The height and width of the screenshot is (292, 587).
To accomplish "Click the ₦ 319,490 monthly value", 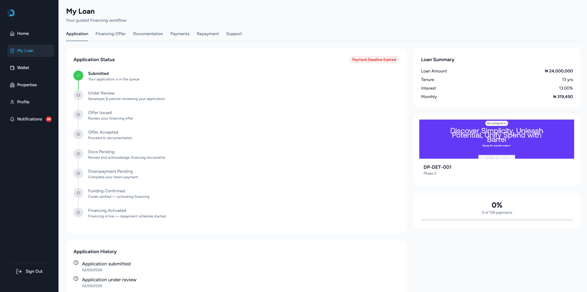I will (563, 97).
